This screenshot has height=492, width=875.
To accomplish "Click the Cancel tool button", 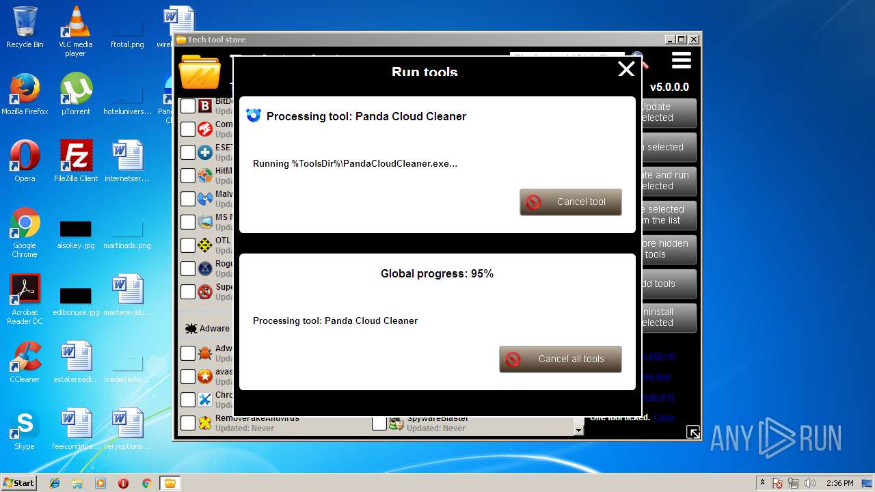I will [x=571, y=202].
